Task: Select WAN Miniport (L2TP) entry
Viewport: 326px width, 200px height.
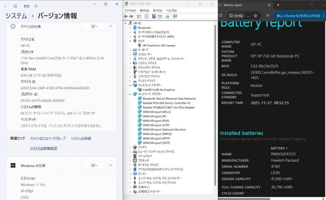Action: pyautogui.click(x=156, y=125)
